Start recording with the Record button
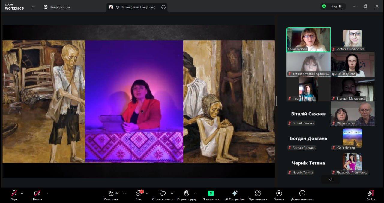The height and width of the screenshot is (203, 384). [x=279, y=193]
